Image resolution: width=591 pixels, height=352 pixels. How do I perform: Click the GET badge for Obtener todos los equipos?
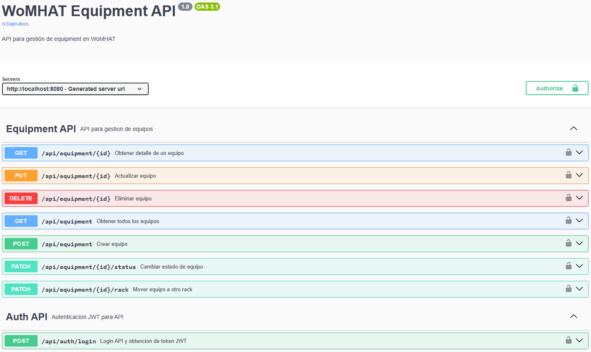click(x=21, y=221)
